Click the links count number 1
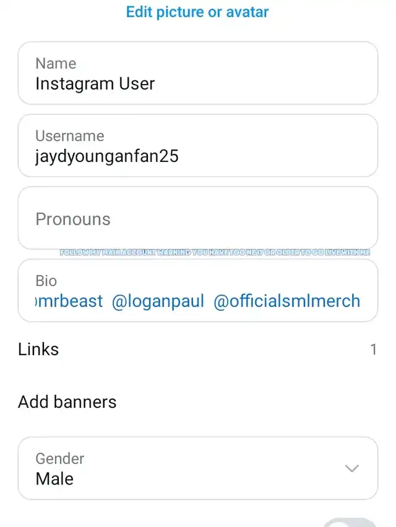This screenshot has width=396, height=527. (x=373, y=350)
